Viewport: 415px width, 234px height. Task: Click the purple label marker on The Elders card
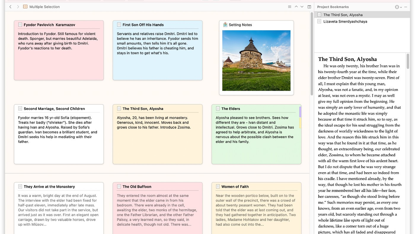300,112
